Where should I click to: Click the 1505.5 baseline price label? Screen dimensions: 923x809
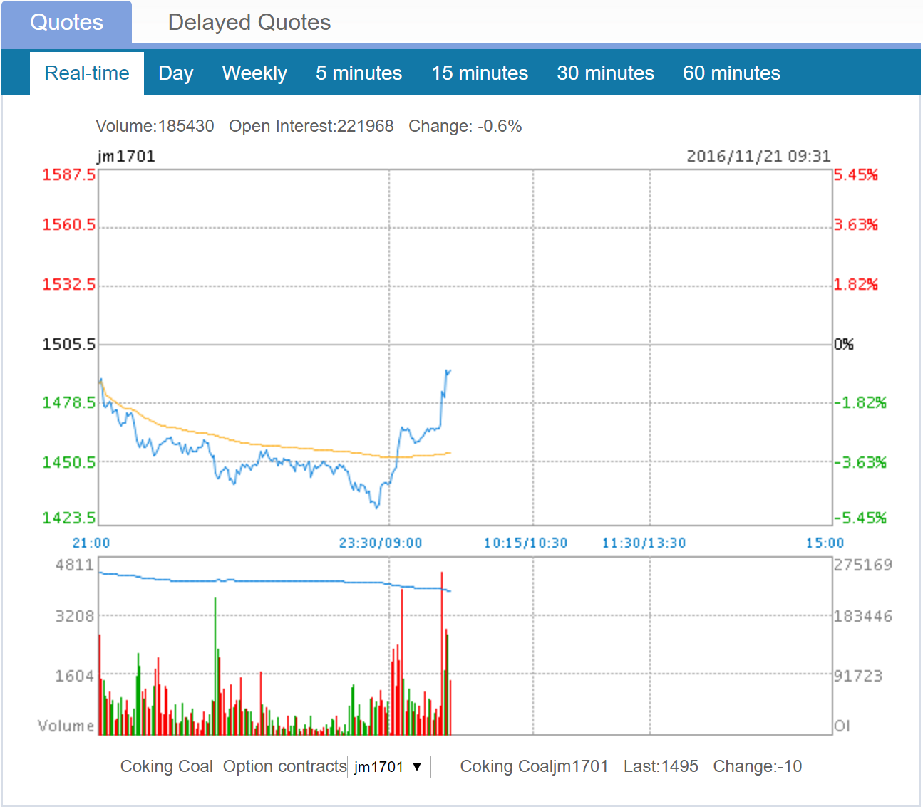[x=68, y=345]
